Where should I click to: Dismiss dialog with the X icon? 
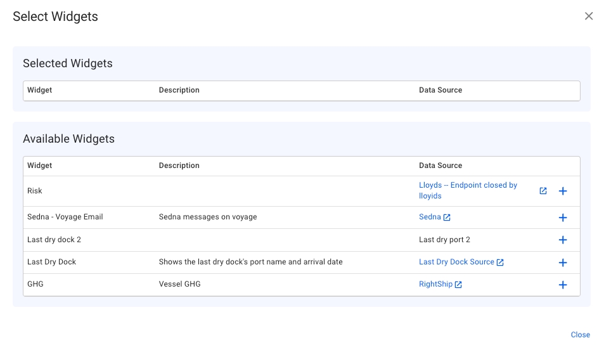(589, 16)
